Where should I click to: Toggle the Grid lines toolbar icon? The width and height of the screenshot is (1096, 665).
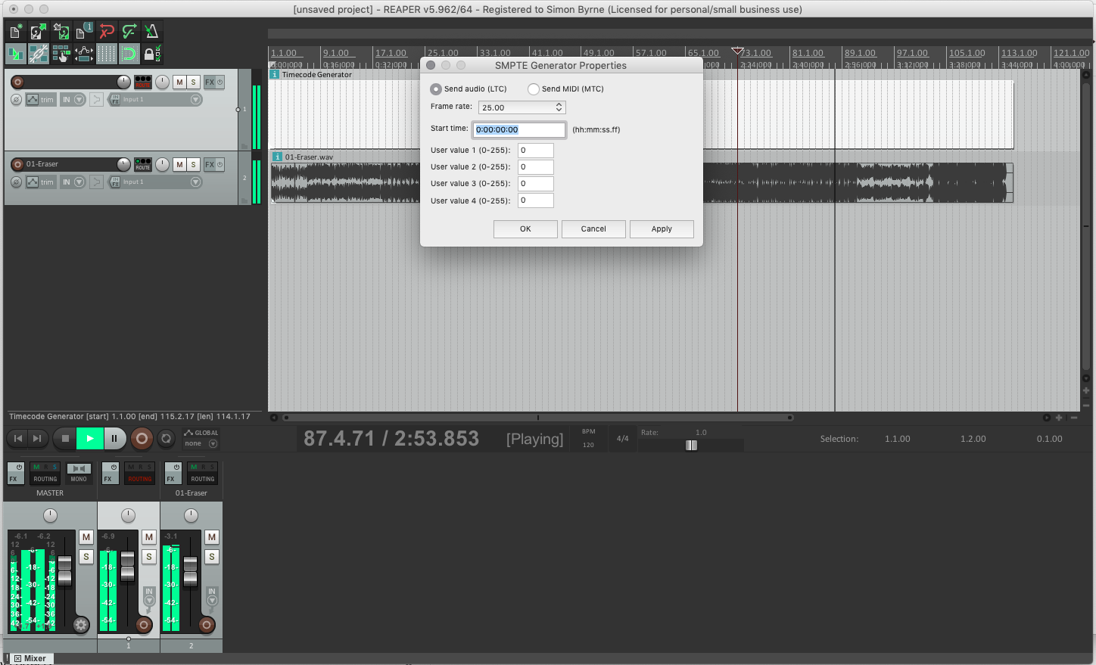coord(107,54)
